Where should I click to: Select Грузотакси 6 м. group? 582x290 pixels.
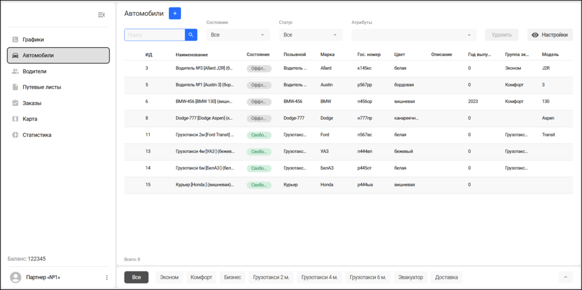[368, 277]
